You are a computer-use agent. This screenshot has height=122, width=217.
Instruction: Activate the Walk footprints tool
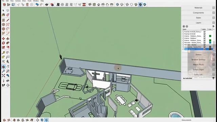tap(3, 85)
